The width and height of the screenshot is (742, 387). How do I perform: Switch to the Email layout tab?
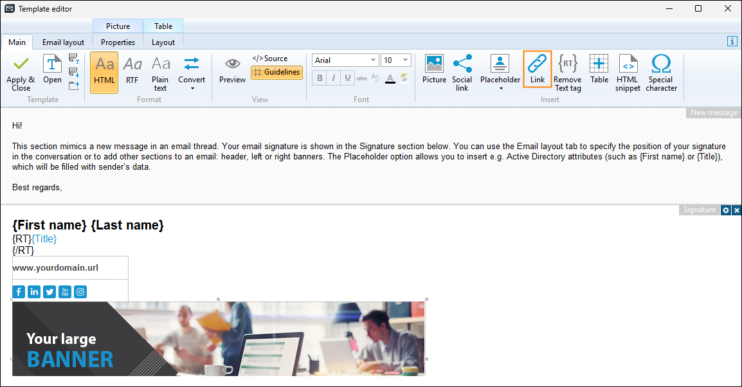[63, 42]
